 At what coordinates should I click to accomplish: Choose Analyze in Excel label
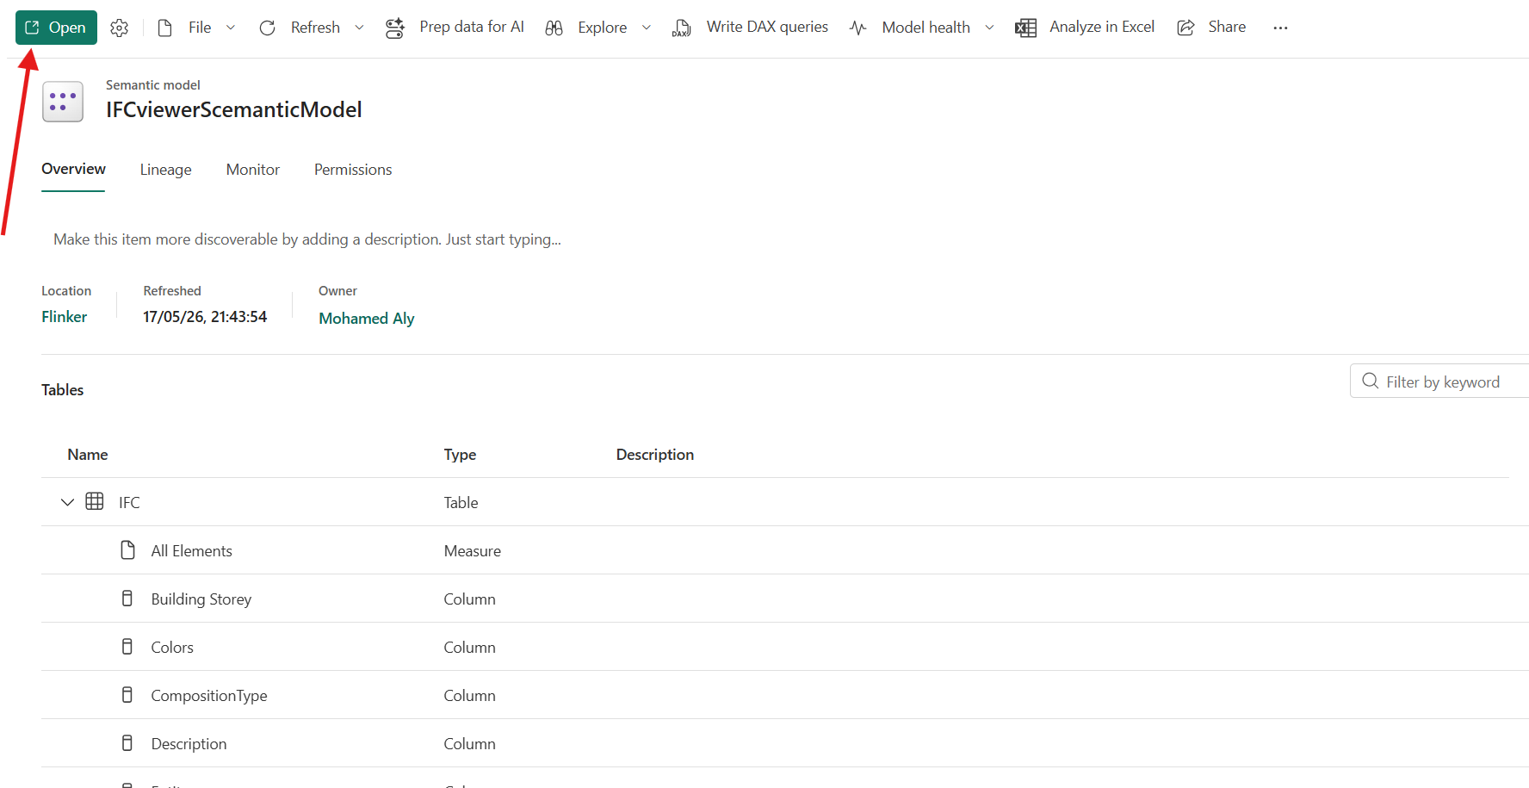[x=1102, y=27]
